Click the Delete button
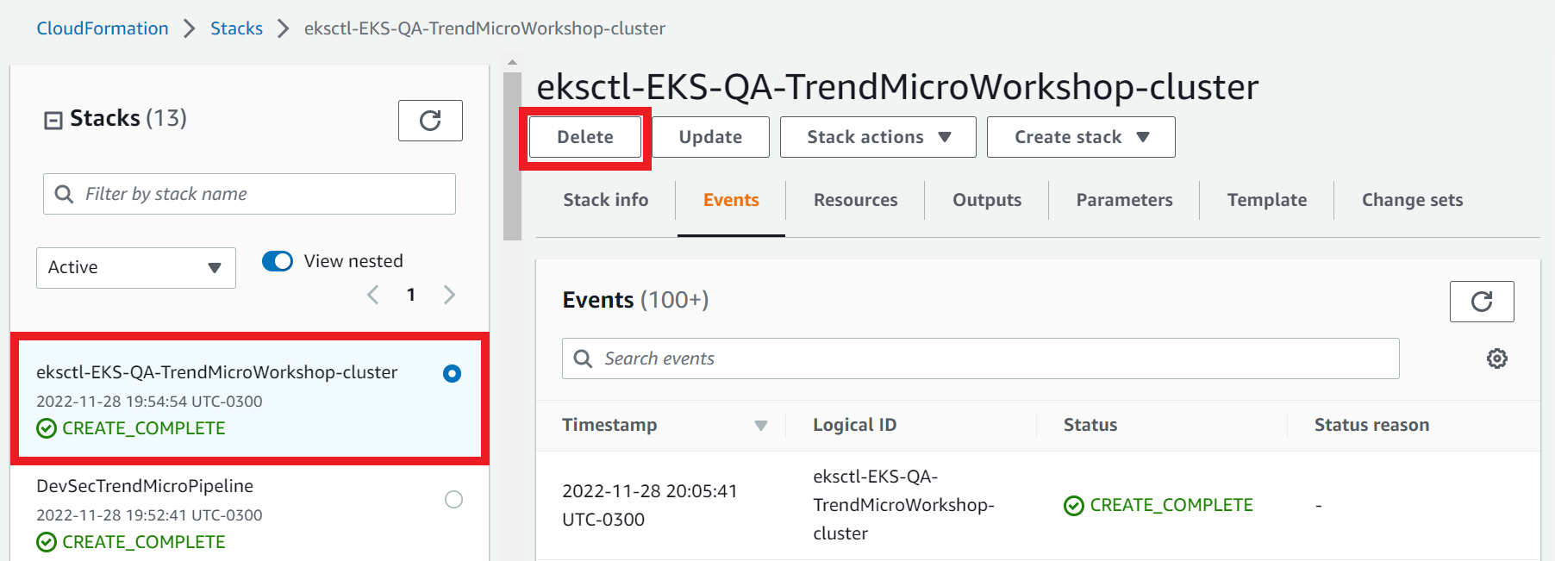 click(585, 137)
